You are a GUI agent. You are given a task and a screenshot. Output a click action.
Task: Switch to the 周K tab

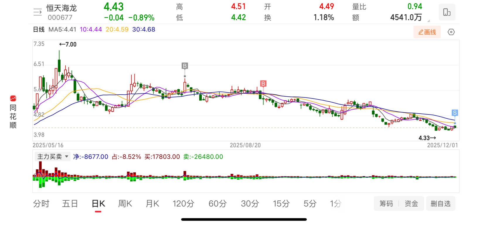(125, 204)
